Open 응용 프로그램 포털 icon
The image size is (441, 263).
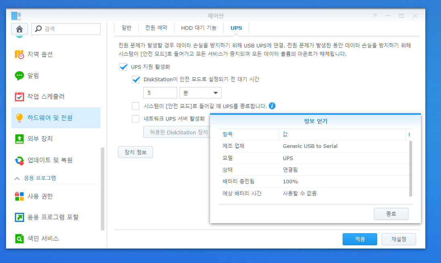click(x=19, y=218)
